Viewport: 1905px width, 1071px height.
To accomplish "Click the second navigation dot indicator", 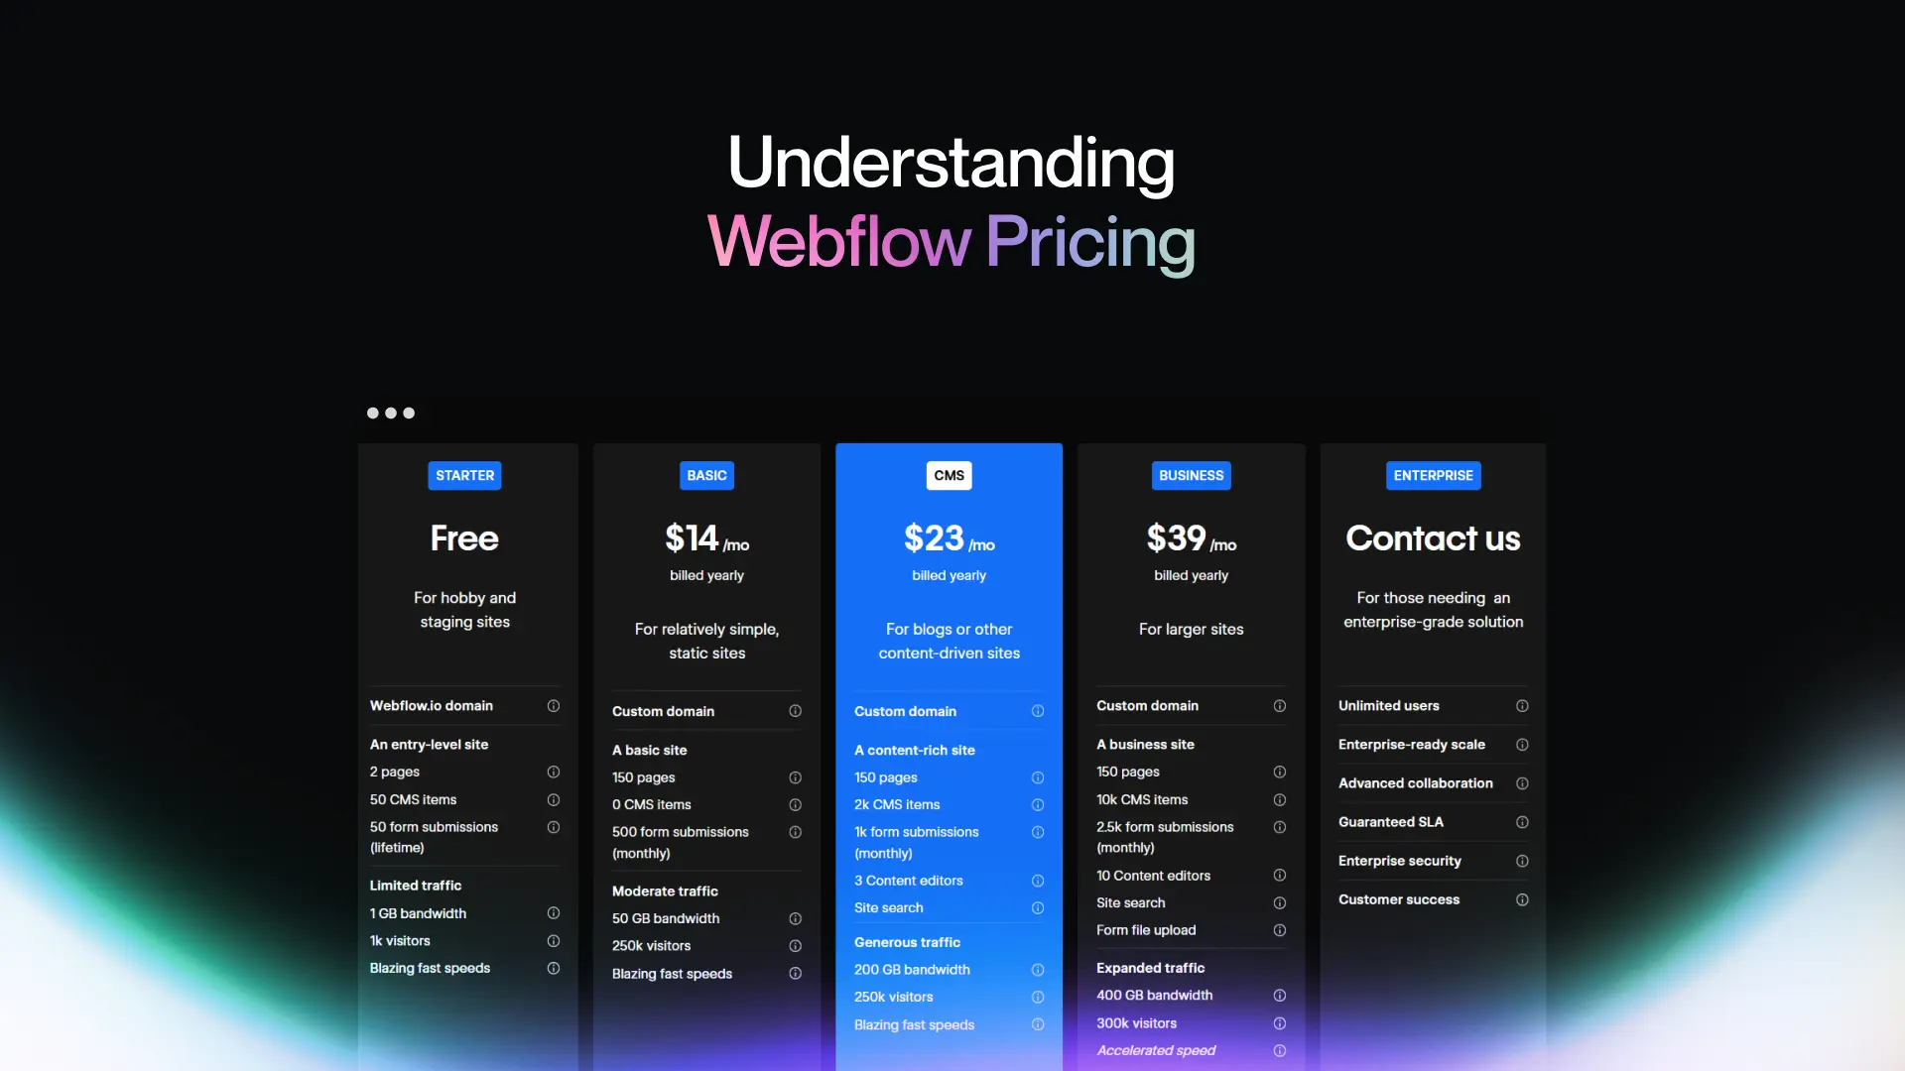I will click(x=391, y=412).
